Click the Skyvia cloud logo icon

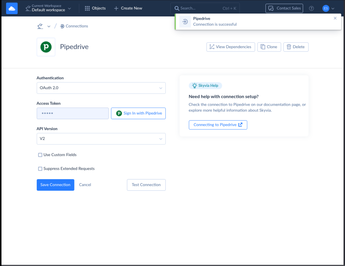[x=12, y=8]
